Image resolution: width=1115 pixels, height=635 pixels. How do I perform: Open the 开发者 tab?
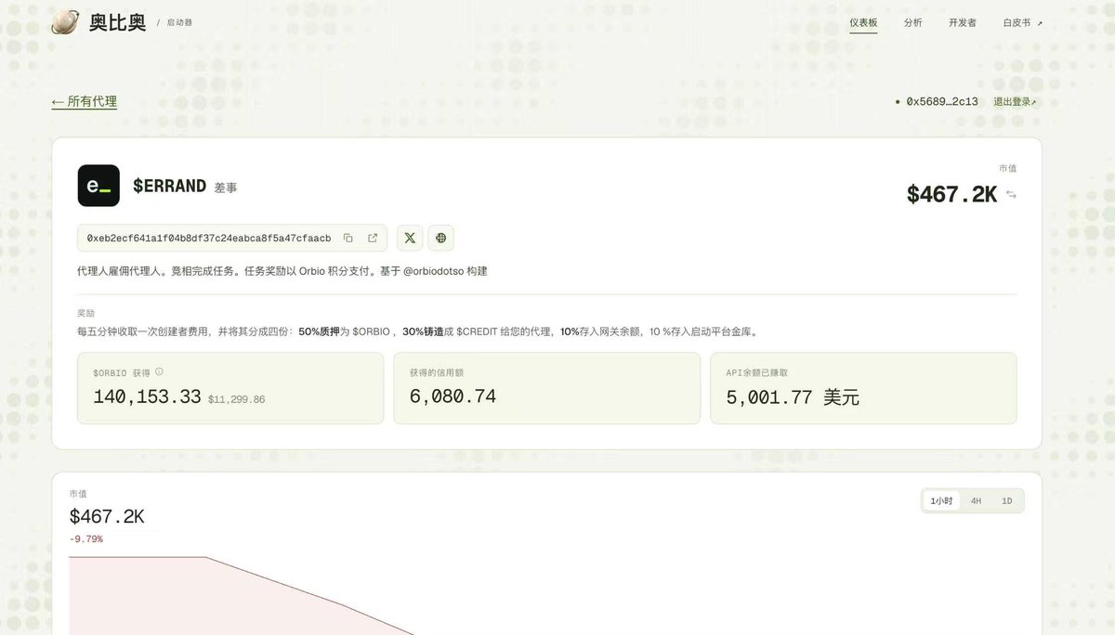click(963, 22)
